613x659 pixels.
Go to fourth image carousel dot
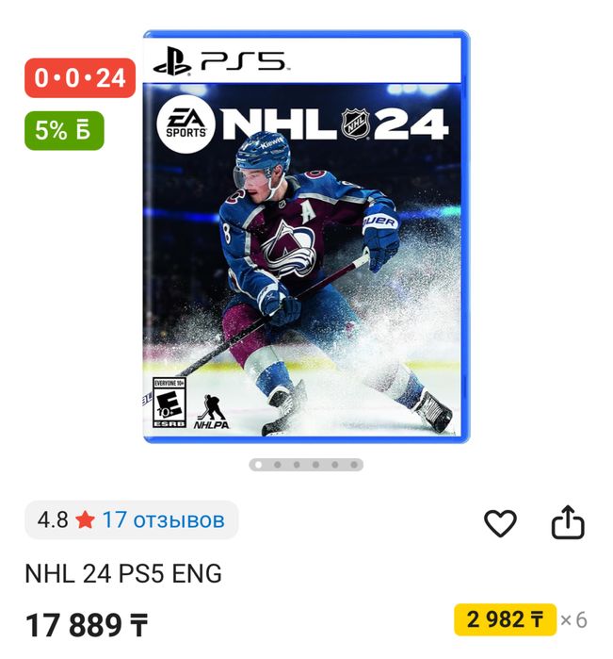[x=315, y=465]
